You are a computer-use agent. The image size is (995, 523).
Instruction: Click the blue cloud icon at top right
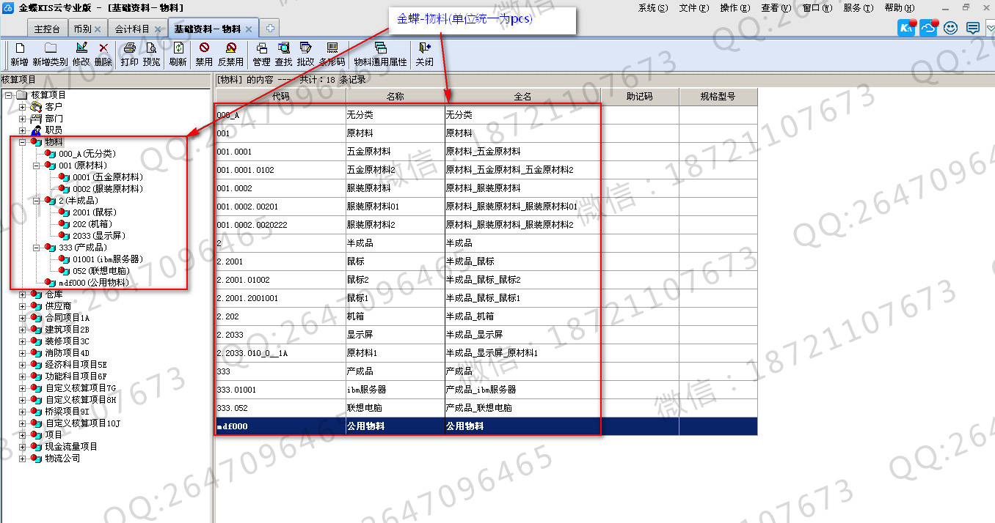929,29
